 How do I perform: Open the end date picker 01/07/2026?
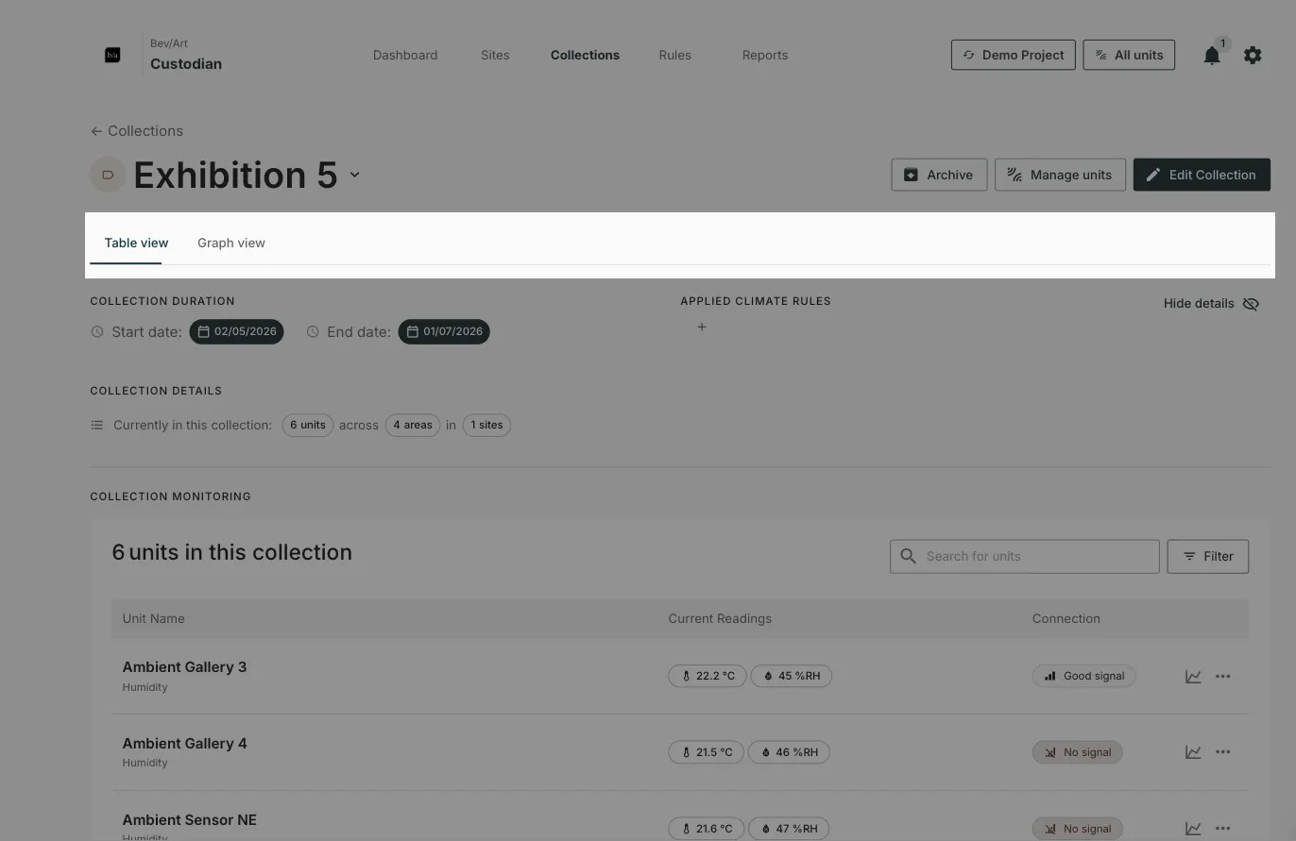(444, 332)
